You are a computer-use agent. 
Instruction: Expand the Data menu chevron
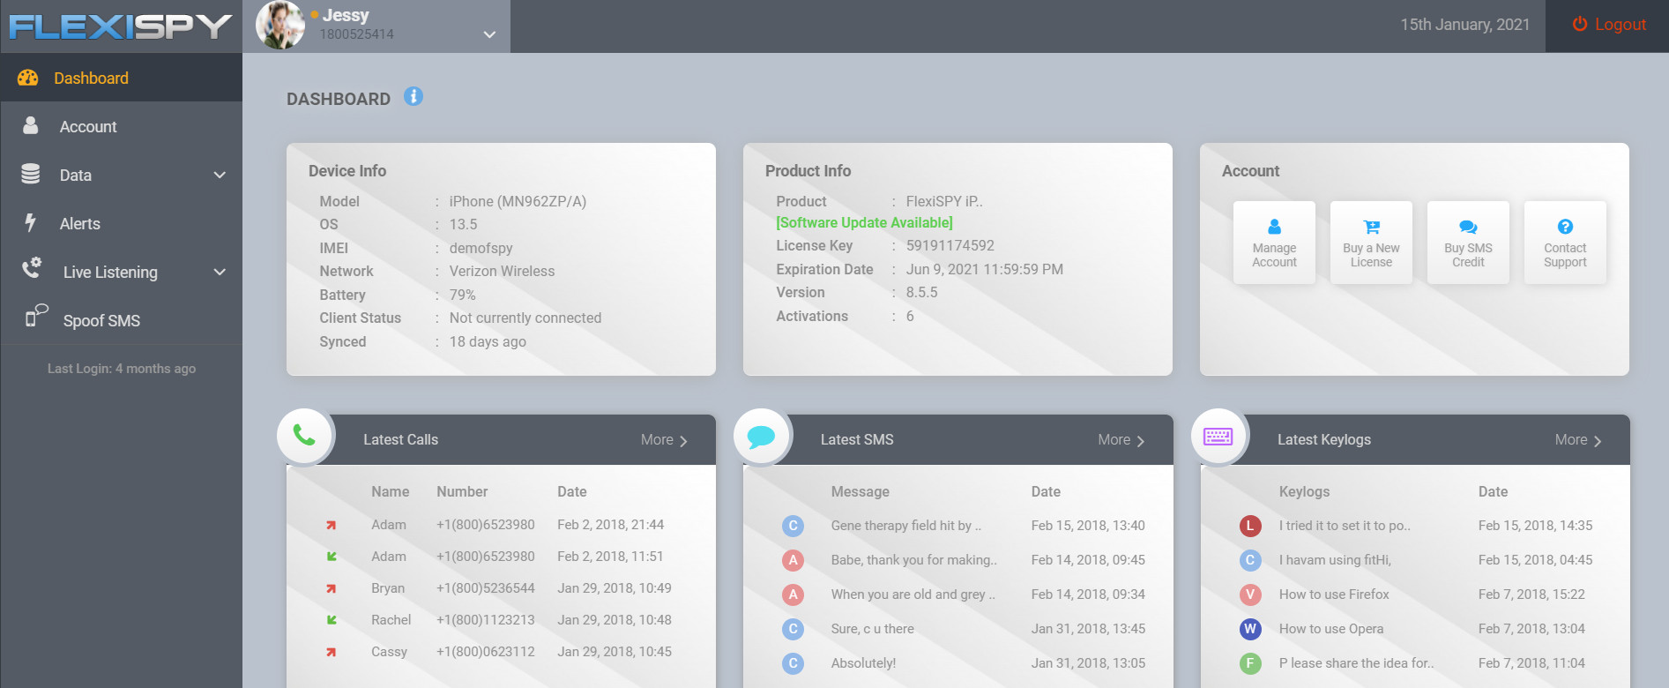coord(220,175)
